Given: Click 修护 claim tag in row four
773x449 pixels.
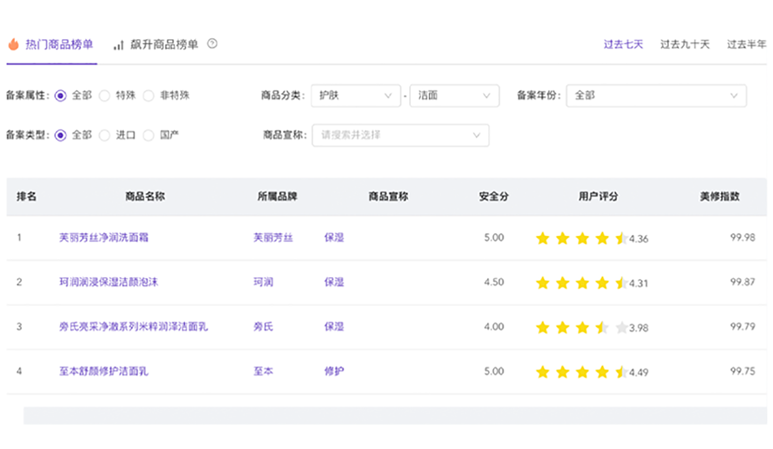Looking at the screenshot, I should click(334, 371).
